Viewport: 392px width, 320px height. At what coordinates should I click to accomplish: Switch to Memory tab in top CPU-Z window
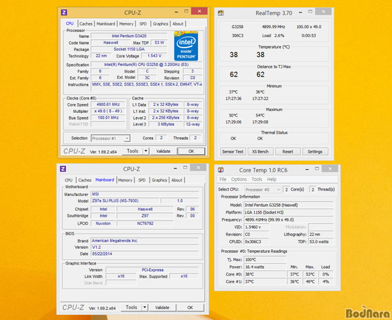[126, 24]
